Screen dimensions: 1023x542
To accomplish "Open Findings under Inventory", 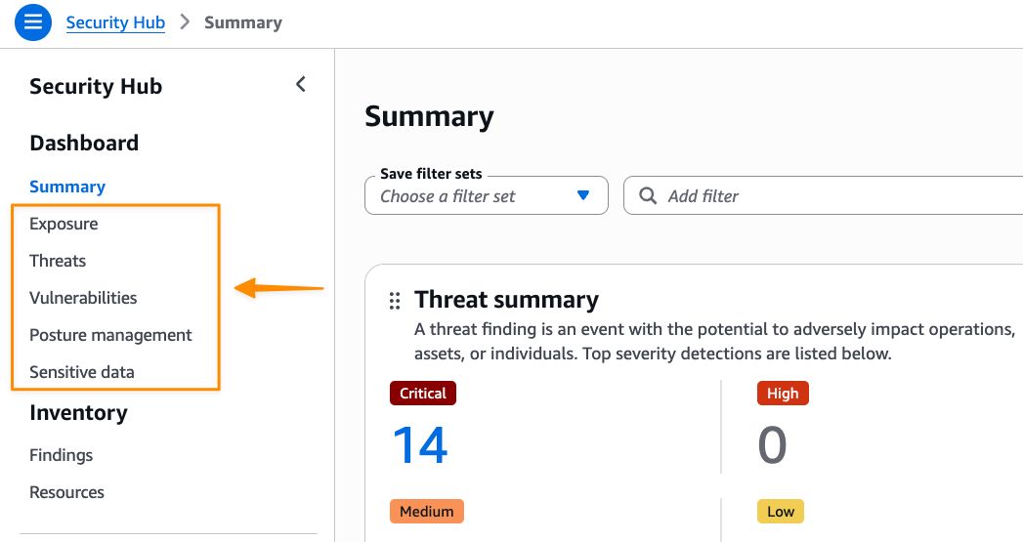I will (x=61, y=455).
